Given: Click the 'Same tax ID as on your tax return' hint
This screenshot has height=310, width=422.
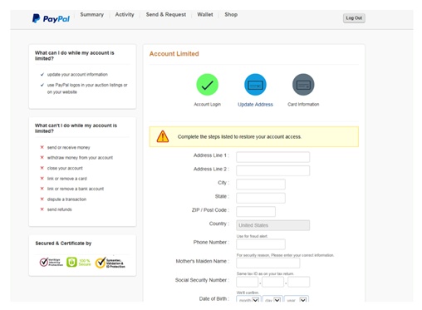Looking at the screenshot, I should (x=265, y=273).
